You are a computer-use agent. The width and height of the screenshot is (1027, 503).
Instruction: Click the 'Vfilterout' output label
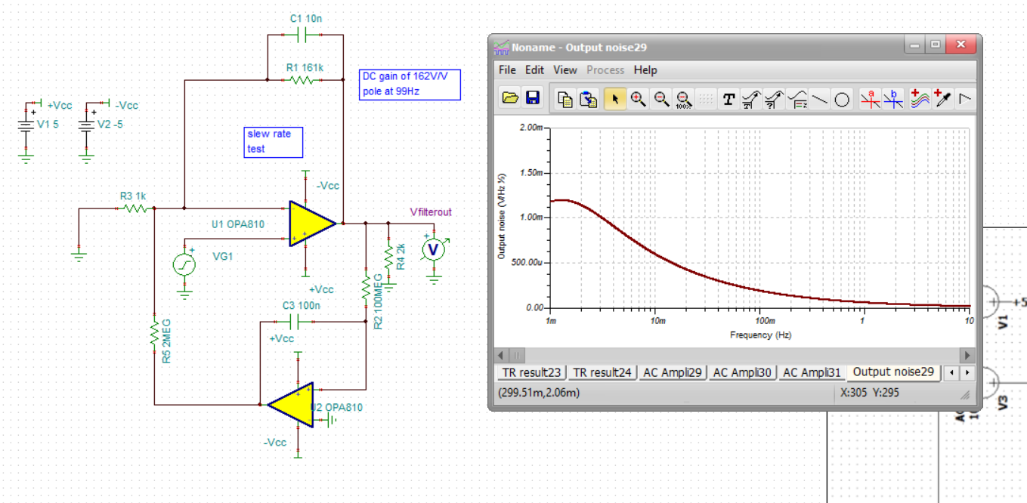tap(431, 211)
